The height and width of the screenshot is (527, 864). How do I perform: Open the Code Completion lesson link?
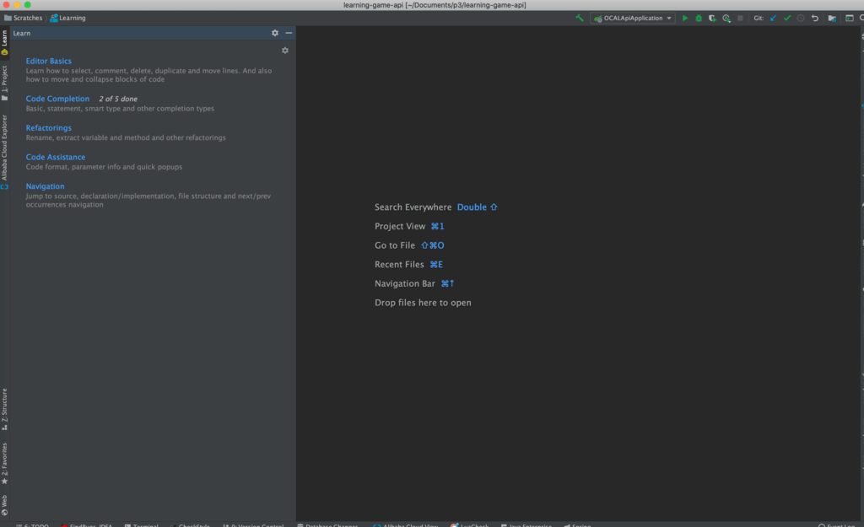[x=57, y=99]
